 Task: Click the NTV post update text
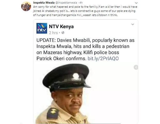[86, 49]
